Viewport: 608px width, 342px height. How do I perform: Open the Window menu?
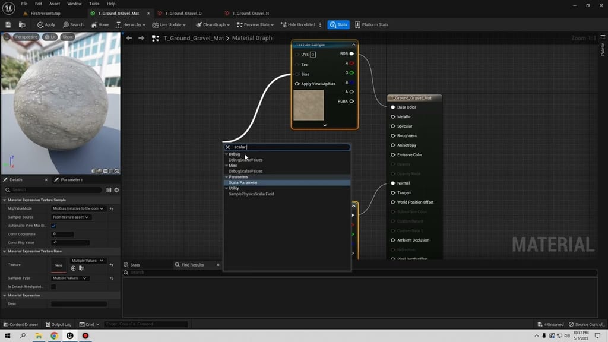pyautogui.click(x=74, y=3)
